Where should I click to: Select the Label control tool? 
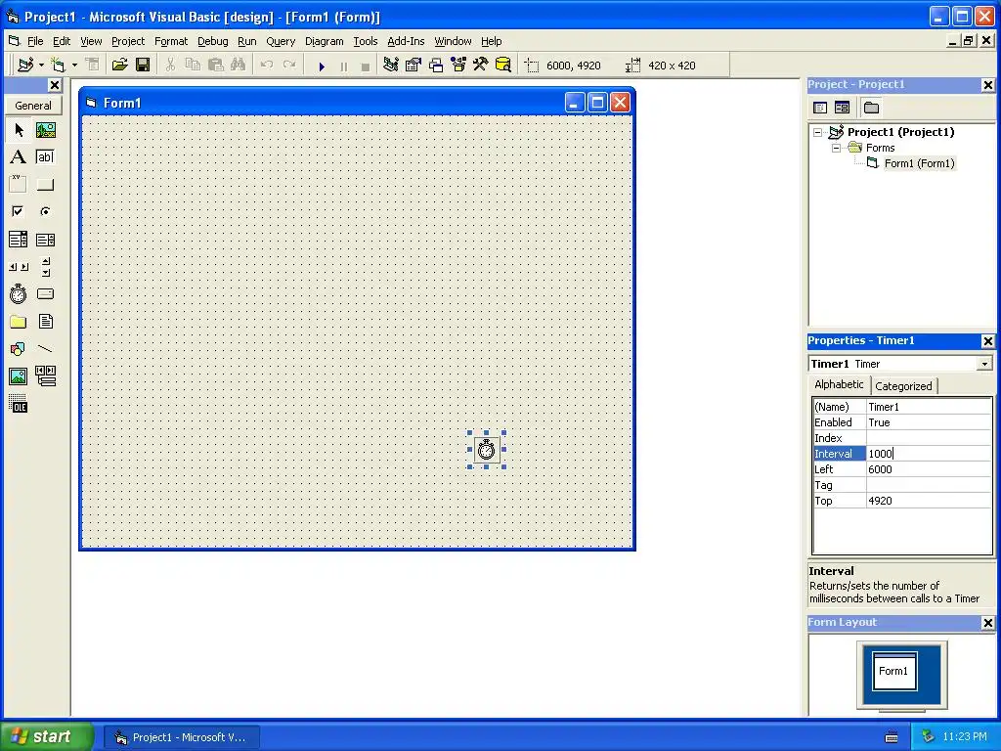coord(19,157)
